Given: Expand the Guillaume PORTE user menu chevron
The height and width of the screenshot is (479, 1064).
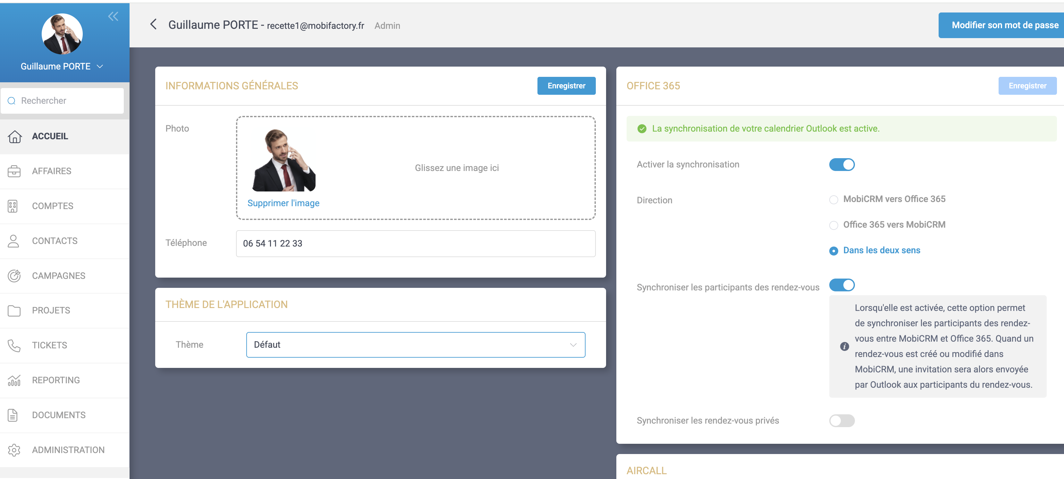Looking at the screenshot, I should 100,66.
